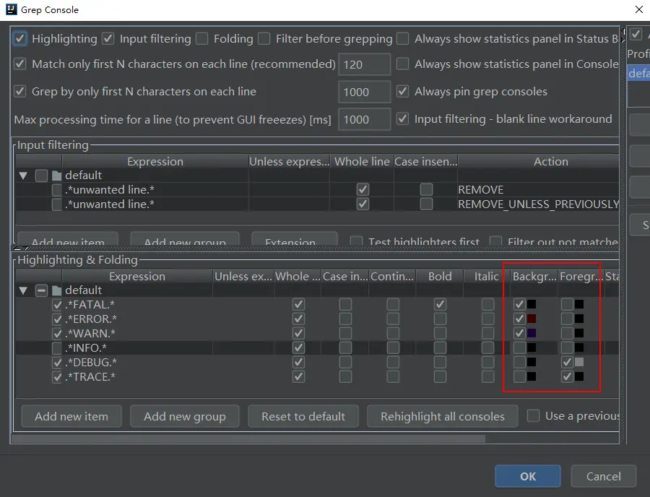Close the Grep Console dialog
The image size is (650, 497).
click(x=639, y=9)
